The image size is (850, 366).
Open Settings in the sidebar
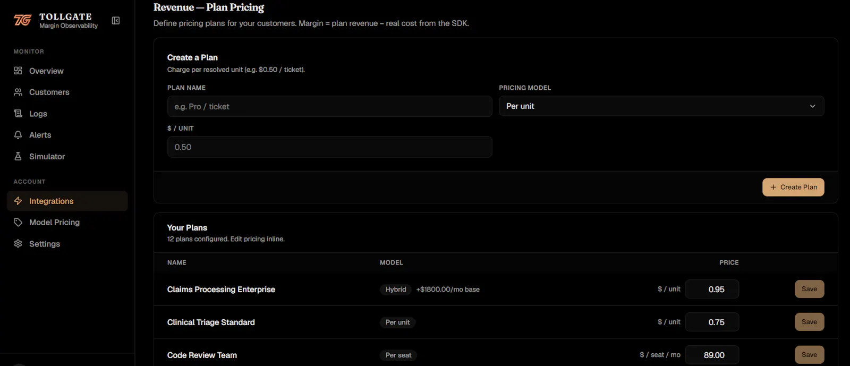click(x=67, y=243)
